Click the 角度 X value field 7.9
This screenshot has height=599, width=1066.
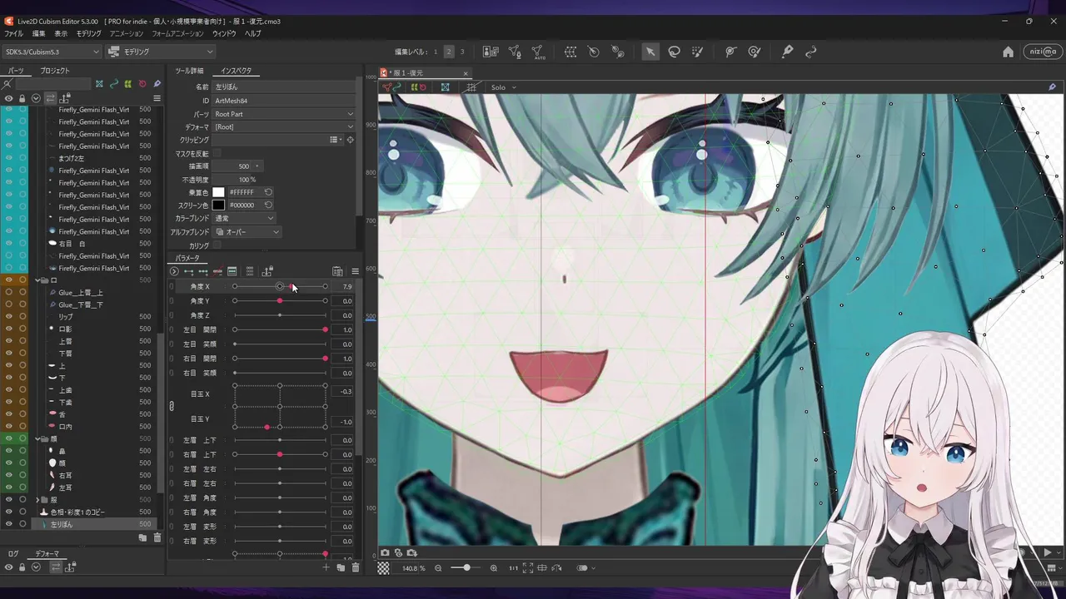342,286
